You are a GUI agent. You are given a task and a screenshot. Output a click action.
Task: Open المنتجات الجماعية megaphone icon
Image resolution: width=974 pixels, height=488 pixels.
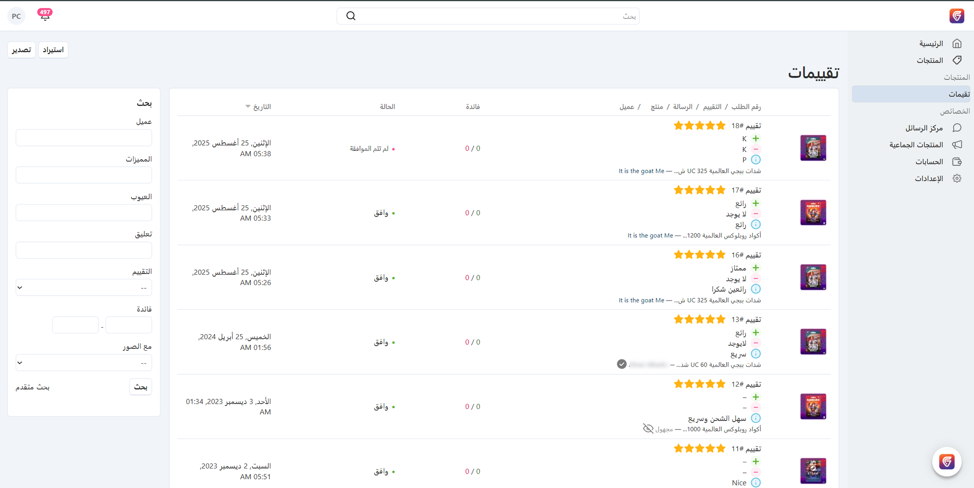[957, 144]
